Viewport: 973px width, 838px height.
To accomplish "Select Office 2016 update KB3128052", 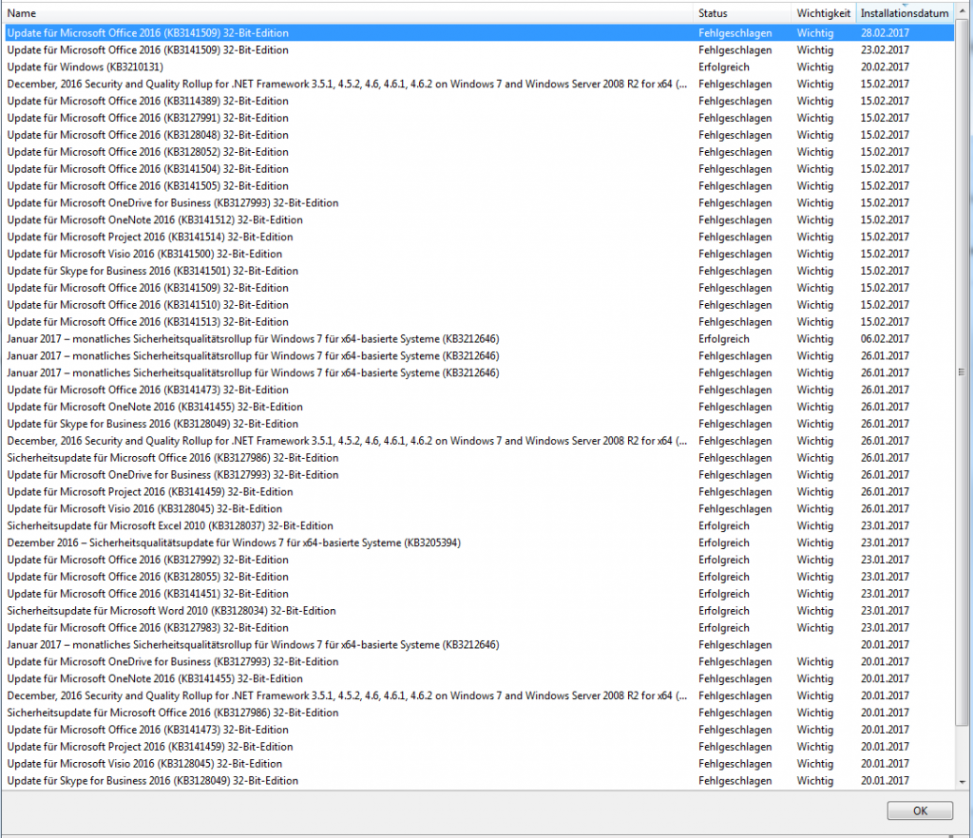I will coord(479,152).
